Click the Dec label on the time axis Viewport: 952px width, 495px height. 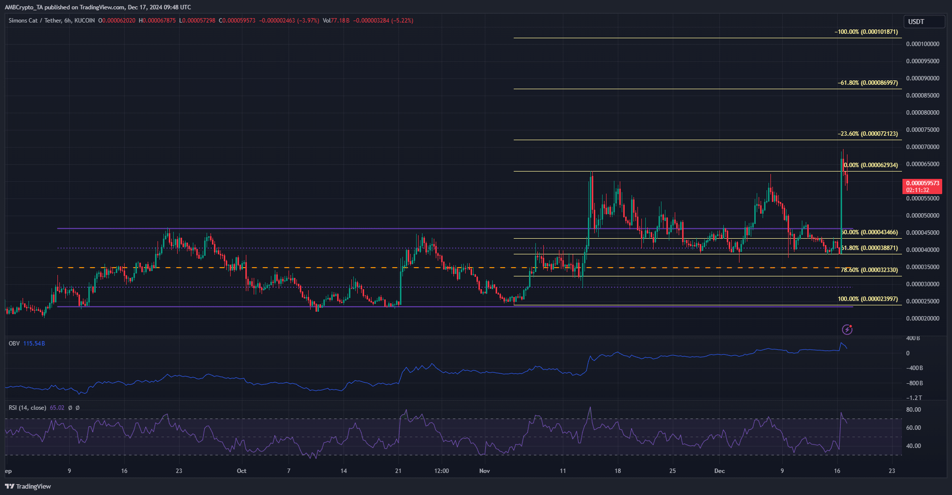click(x=719, y=470)
